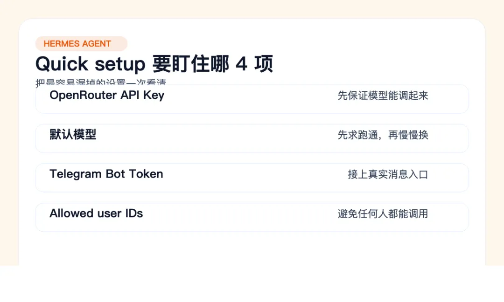Screen dimensions: 504x302
Task: Click empty middle of Telegram Bot Token row
Action: click(252, 178)
